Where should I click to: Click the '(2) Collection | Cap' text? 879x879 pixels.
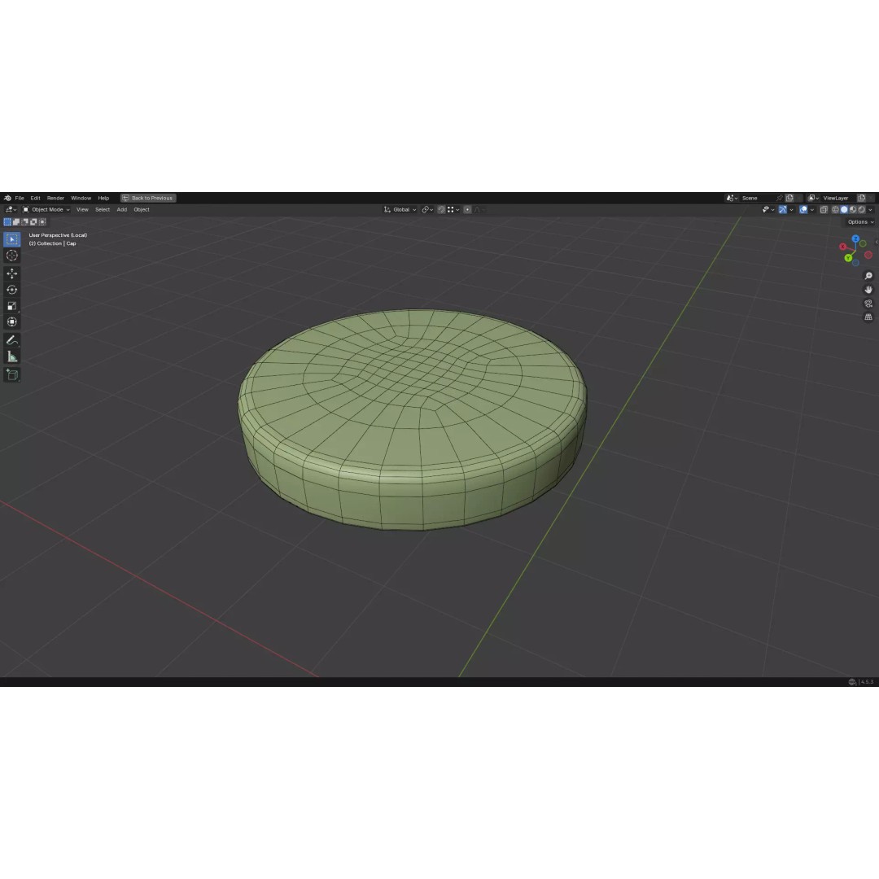point(52,243)
